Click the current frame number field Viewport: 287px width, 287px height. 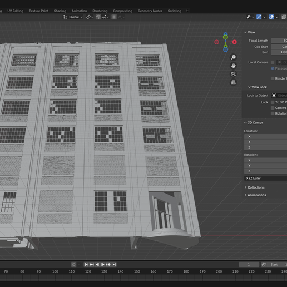point(249,264)
